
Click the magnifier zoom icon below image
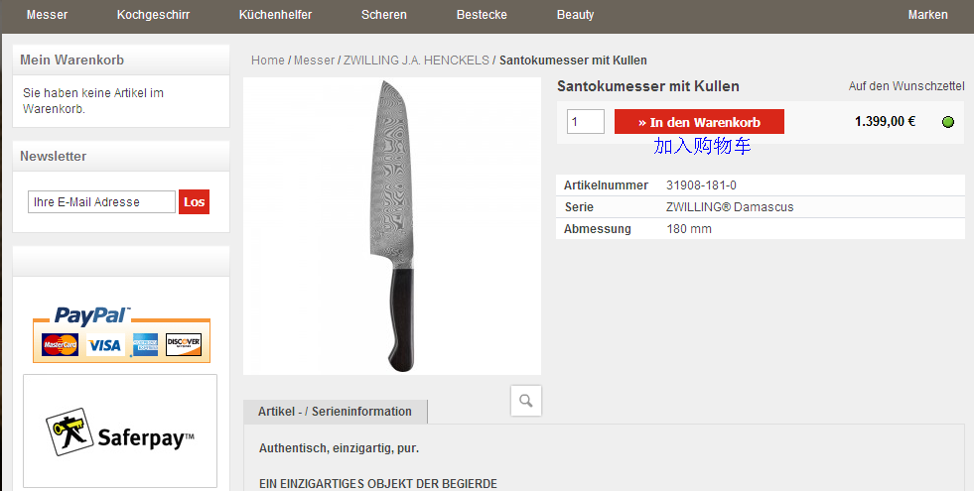coord(526,401)
